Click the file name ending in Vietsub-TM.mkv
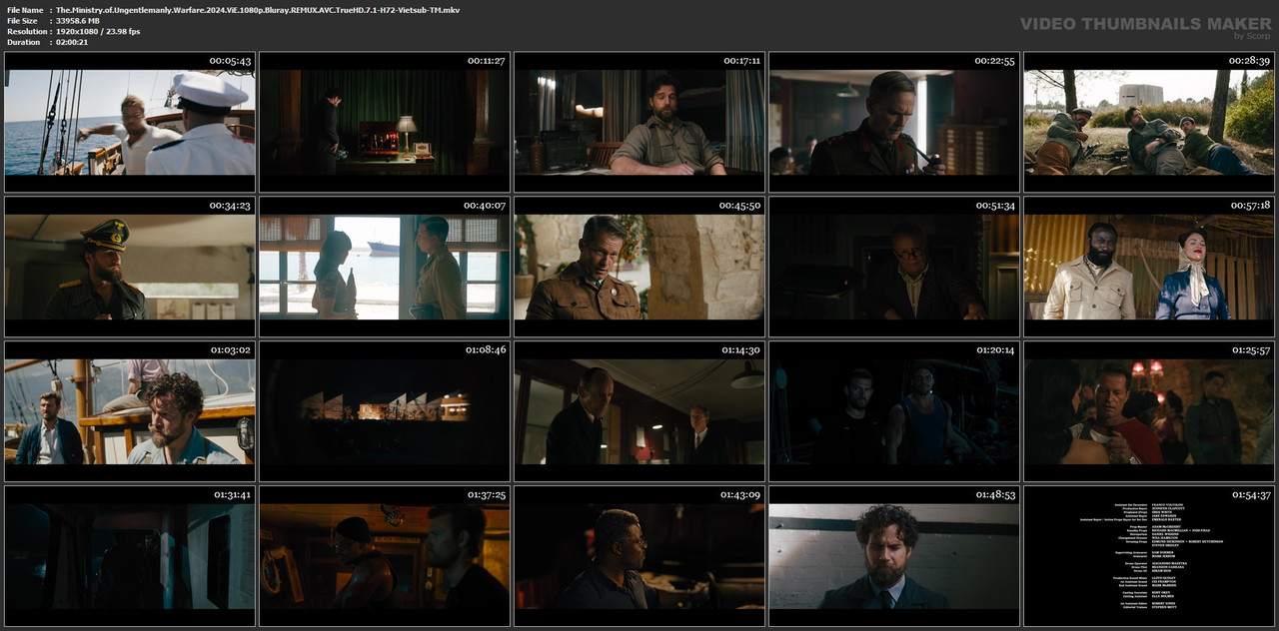The height and width of the screenshot is (631, 1279). (258, 10)
